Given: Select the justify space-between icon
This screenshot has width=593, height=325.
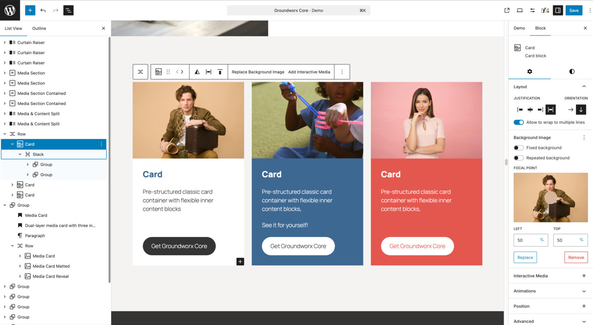Looking at the screenshot, I should [x=551, y=110].
